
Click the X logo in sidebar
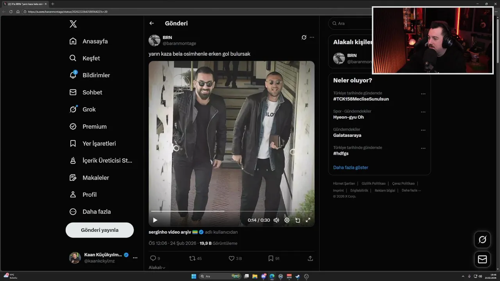(73, 24)
